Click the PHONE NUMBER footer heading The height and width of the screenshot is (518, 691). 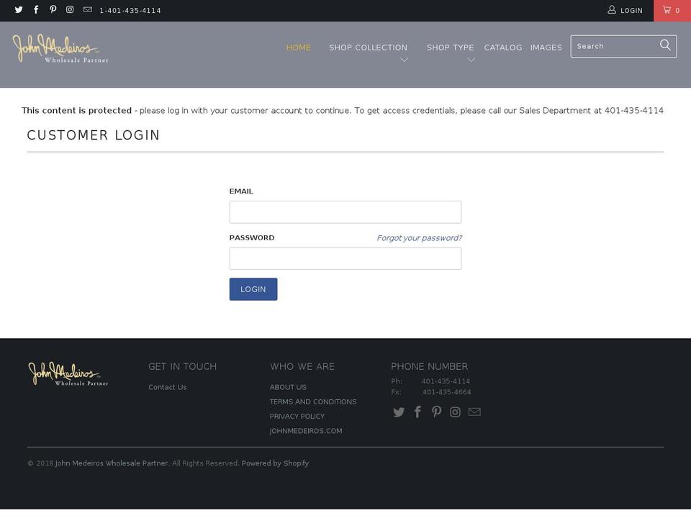[429, 366]
